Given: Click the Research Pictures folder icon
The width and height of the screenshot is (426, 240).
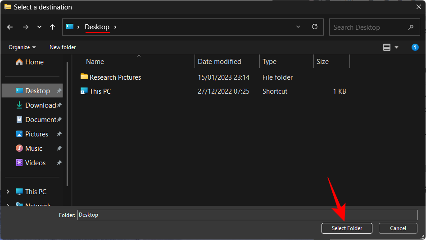Looking at the screenshot, I should [x=84, y=77].
